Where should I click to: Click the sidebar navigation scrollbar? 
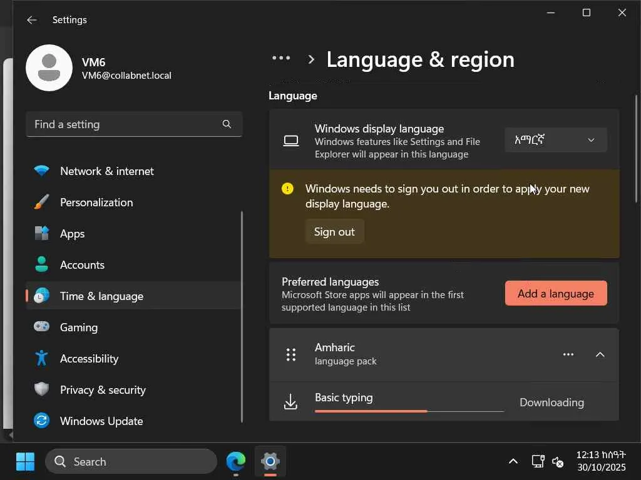[242, 316]
